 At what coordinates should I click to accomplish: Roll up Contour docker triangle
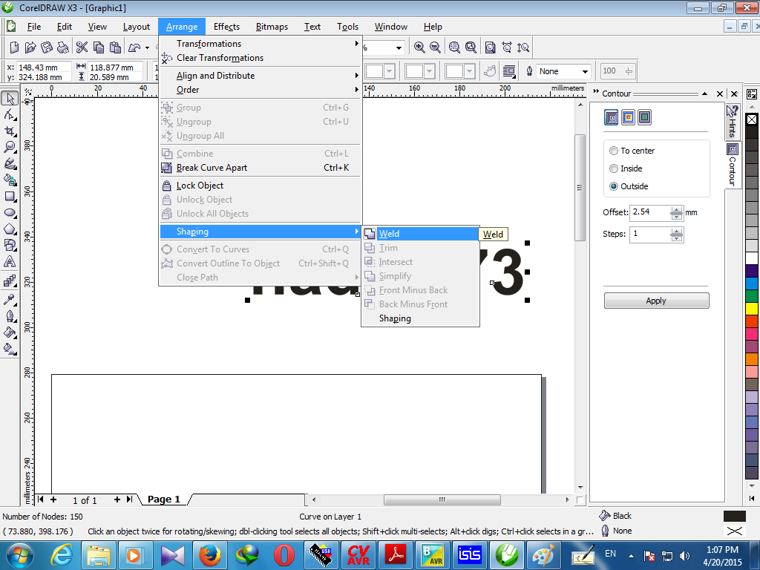705,94
